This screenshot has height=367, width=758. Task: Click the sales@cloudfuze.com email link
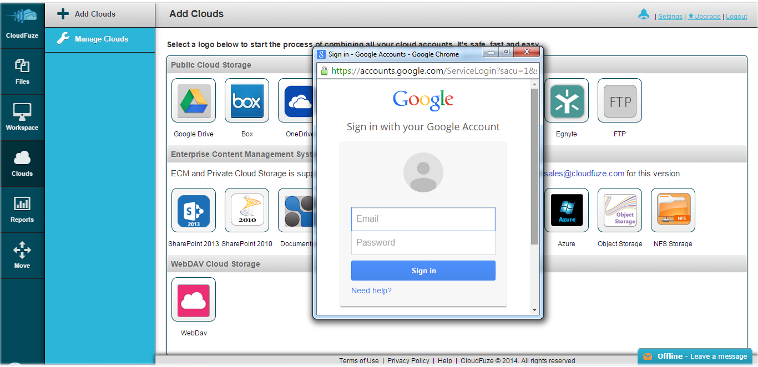[584, 174]
